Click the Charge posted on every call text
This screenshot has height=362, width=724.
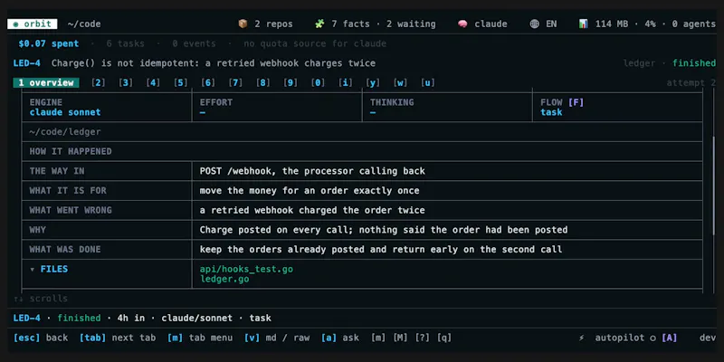383,230
